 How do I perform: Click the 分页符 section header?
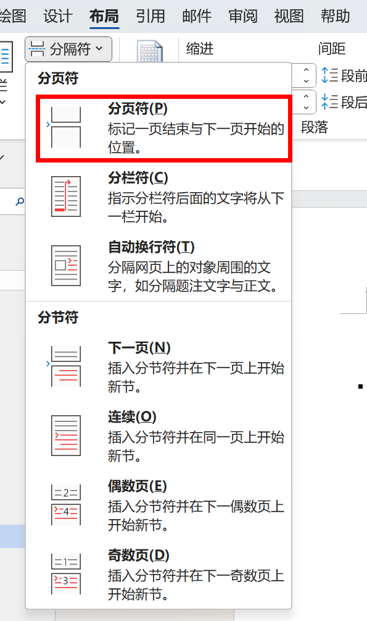click(58, 78)
